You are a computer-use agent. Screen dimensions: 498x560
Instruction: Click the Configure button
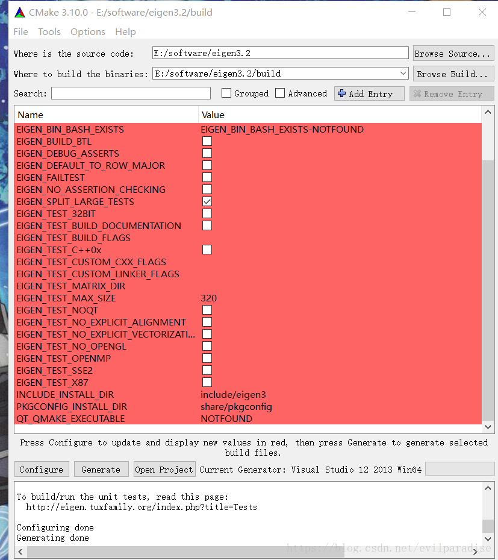(x=42, y=470)
